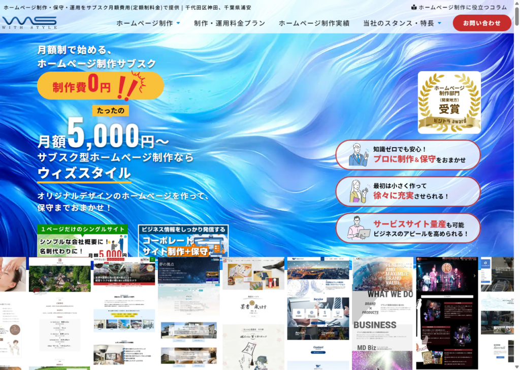Expand the ホームページ制作 dropdown arrow
This screenshot has width=520, height=370.
coord(178,23)
